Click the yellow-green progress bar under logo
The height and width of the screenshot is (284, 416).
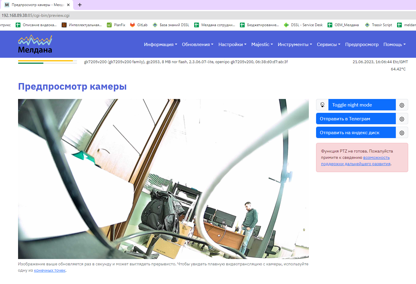point(47,62)
